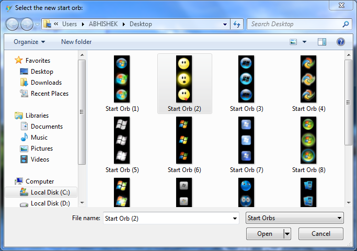
Task: Click the double chevron in address bar
Action: [56, 24]
